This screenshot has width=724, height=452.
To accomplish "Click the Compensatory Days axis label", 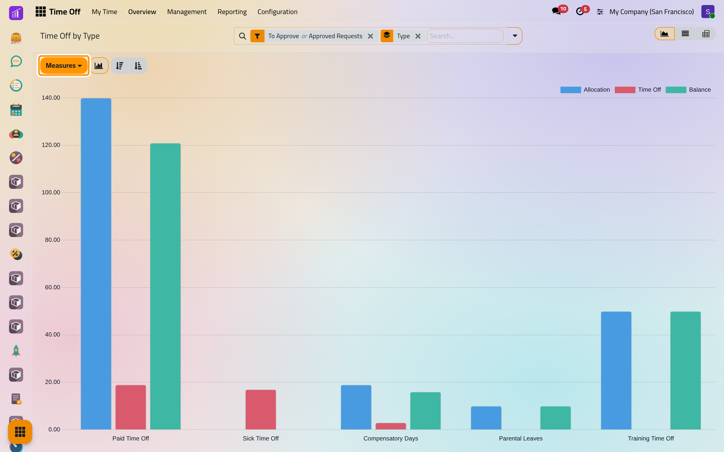I will pyautogui.click(x=391, y=438).
